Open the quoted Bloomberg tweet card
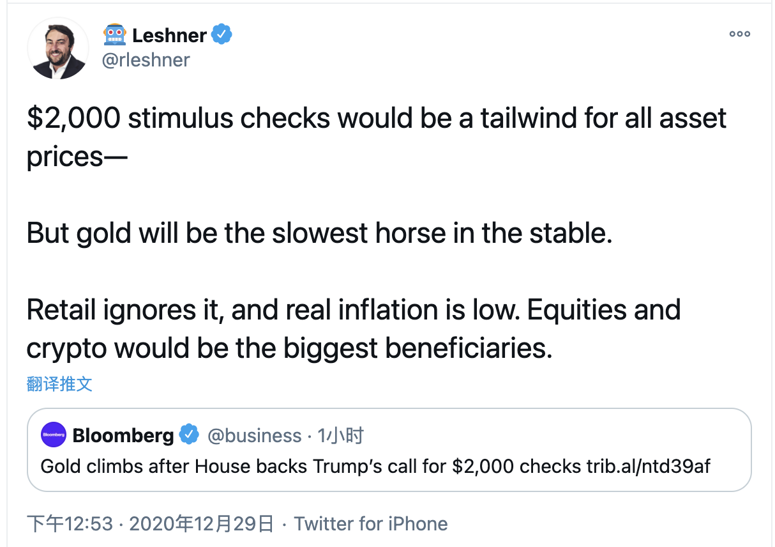This screenshot has height=547, width=775. pyautogui.click(x=389, y=450)
